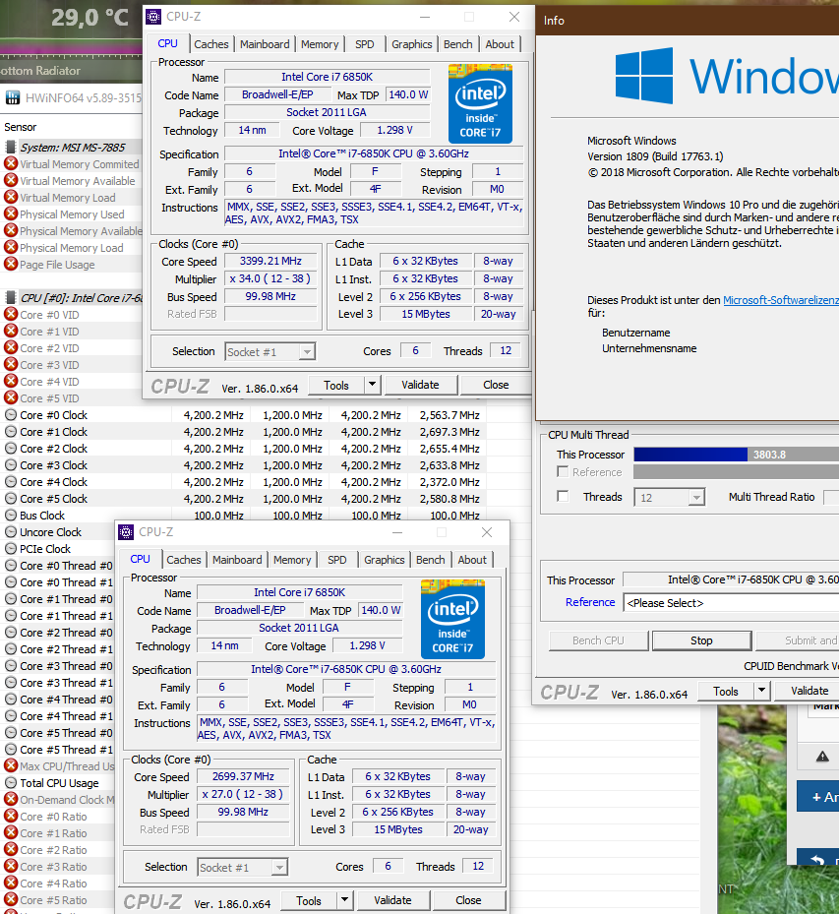
Task: Switch to Caches tab in top CPU-Z
Action: point(210,44)
